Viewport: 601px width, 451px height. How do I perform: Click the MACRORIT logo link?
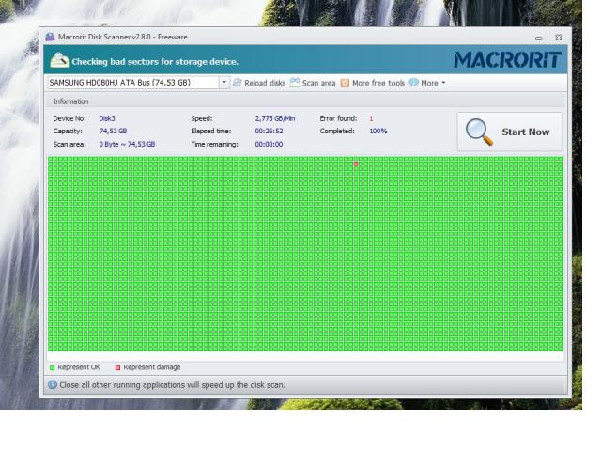point(507,60)
